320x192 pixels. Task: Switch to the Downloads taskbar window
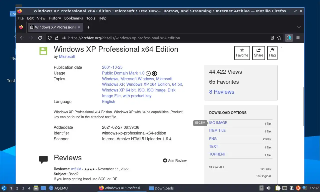[161, 188]
